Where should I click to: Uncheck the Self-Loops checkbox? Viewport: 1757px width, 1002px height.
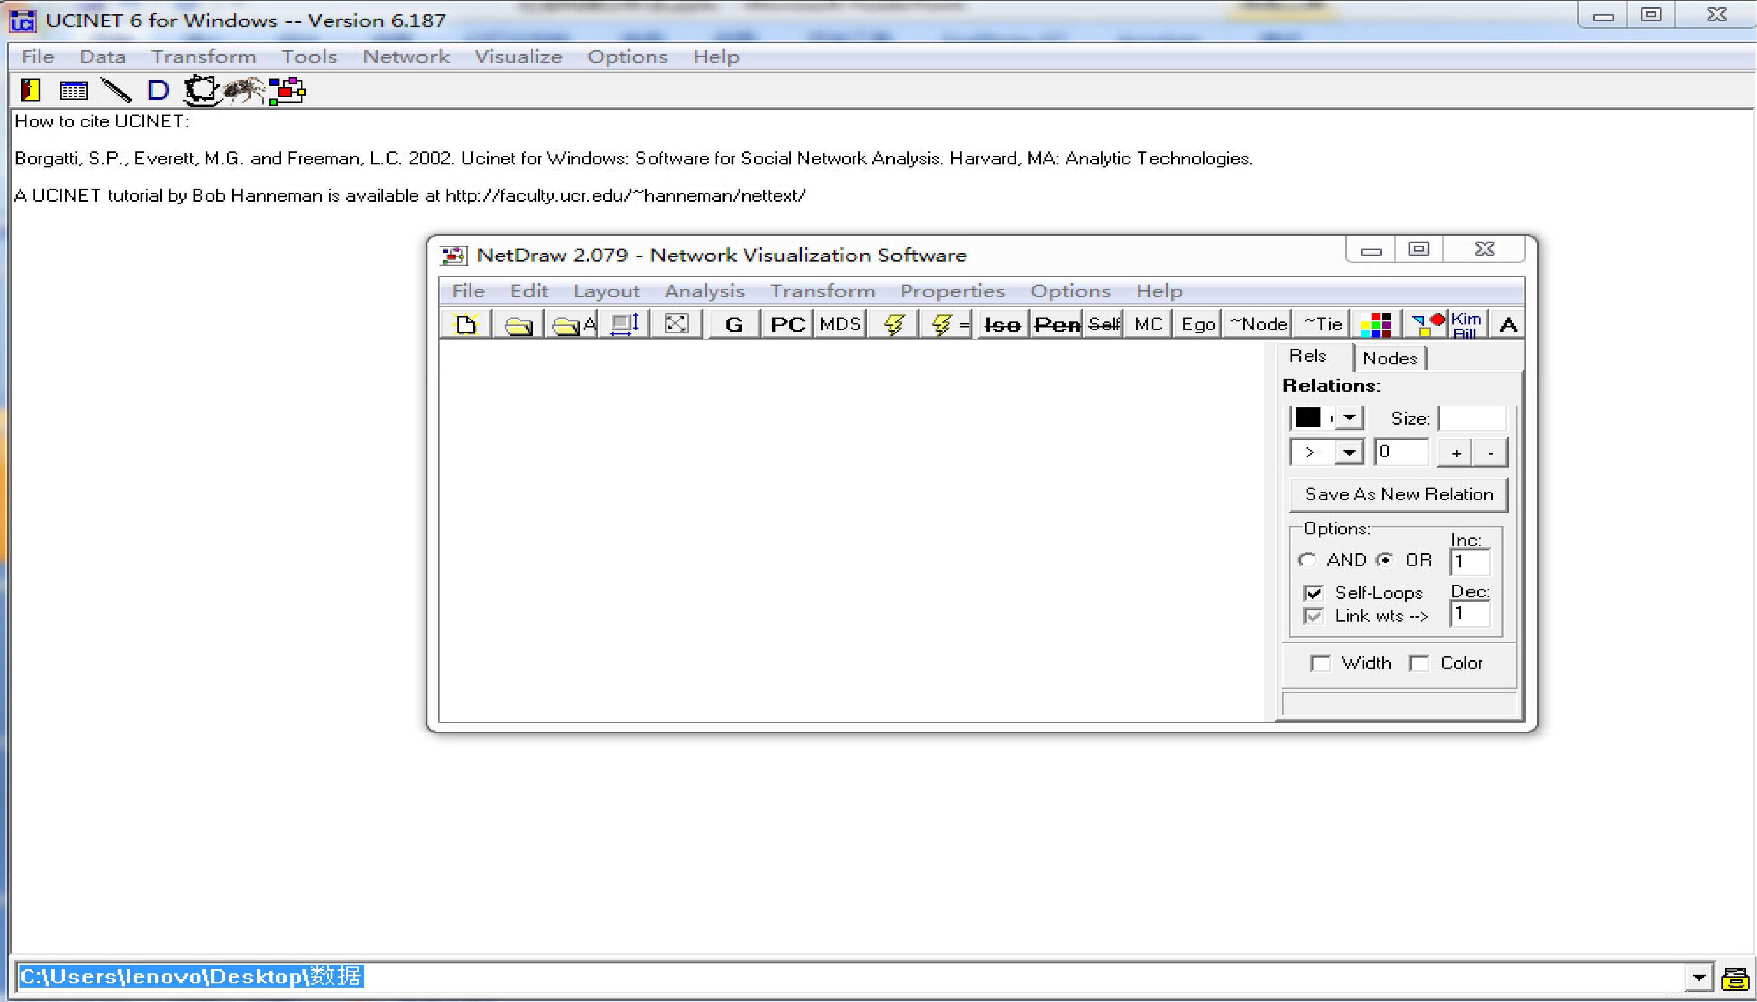point(1314,593)
